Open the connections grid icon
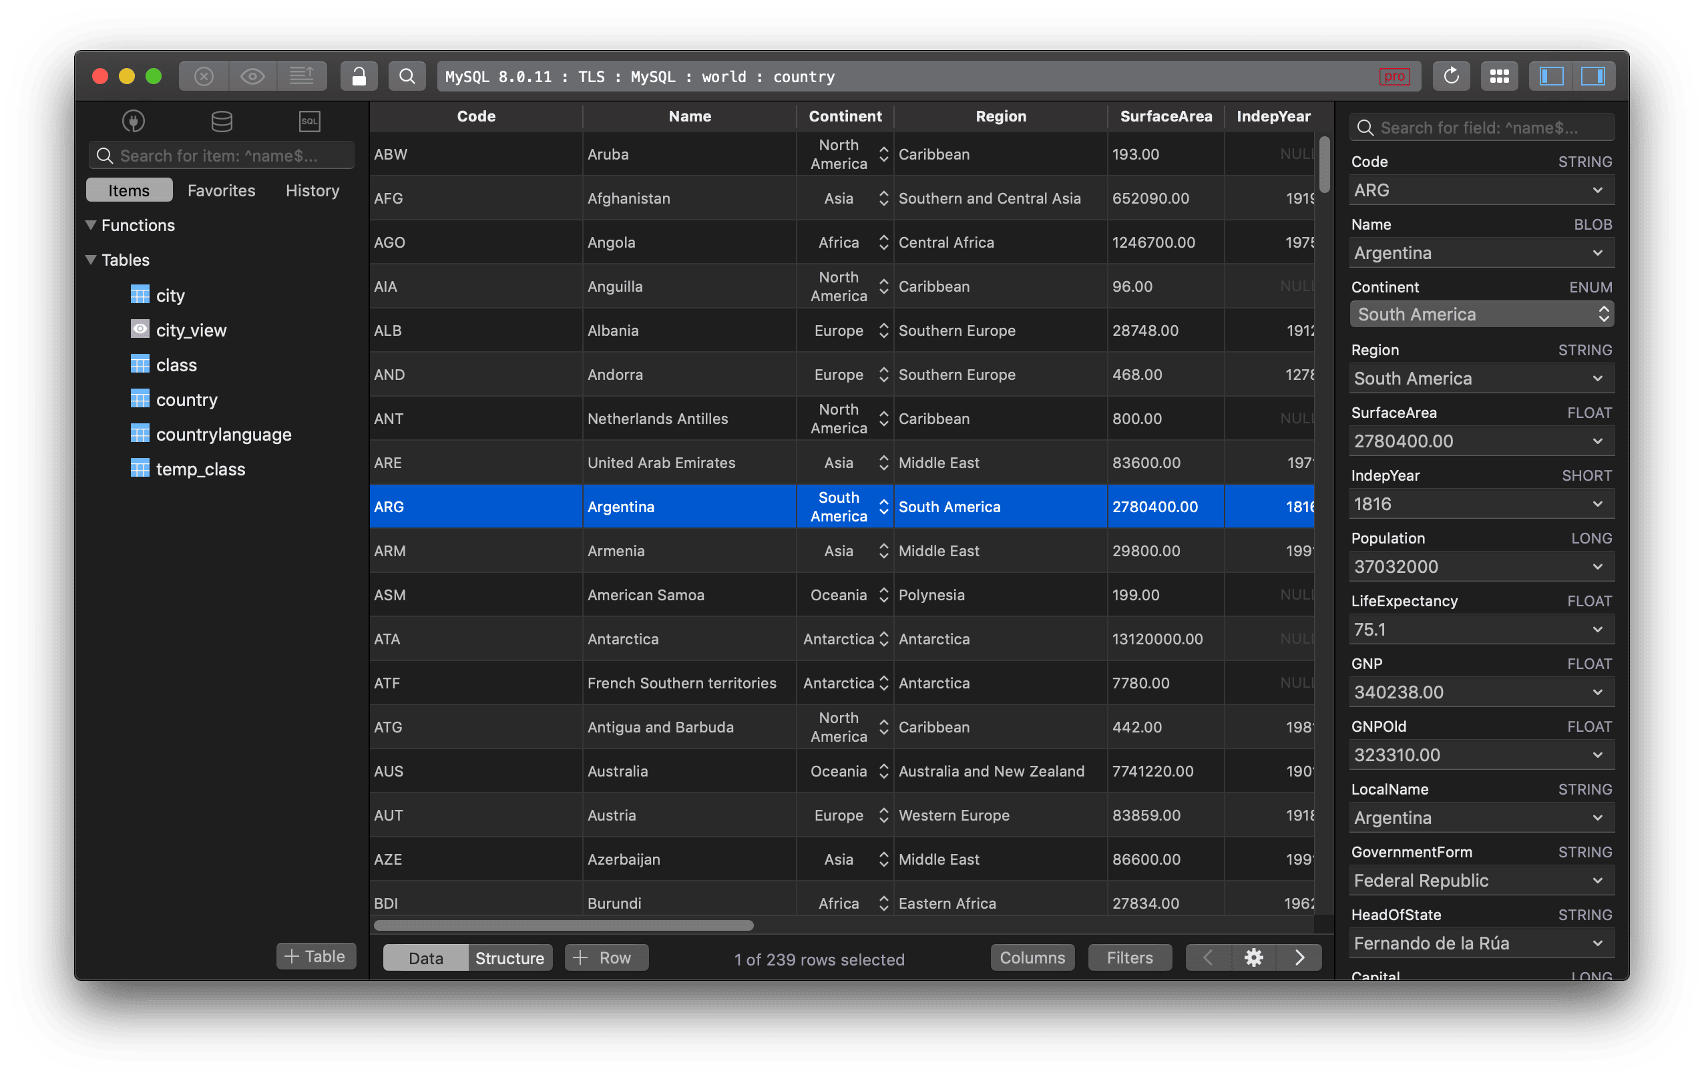1704x1079 pixels. point(1499,75)
